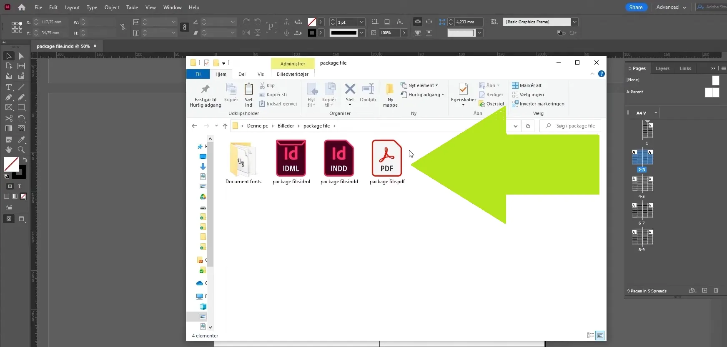The width and height of the screenshot is (727, 347).
Task: Collapse the Explorer ribbon chevron
Action: 592,74
